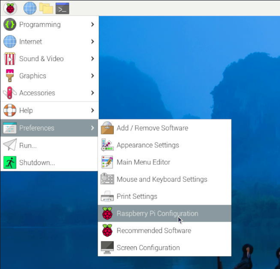The height and width of the screenshot is (269, 280).
Task: Open the web browser globe icon
Action: [30, 8]
